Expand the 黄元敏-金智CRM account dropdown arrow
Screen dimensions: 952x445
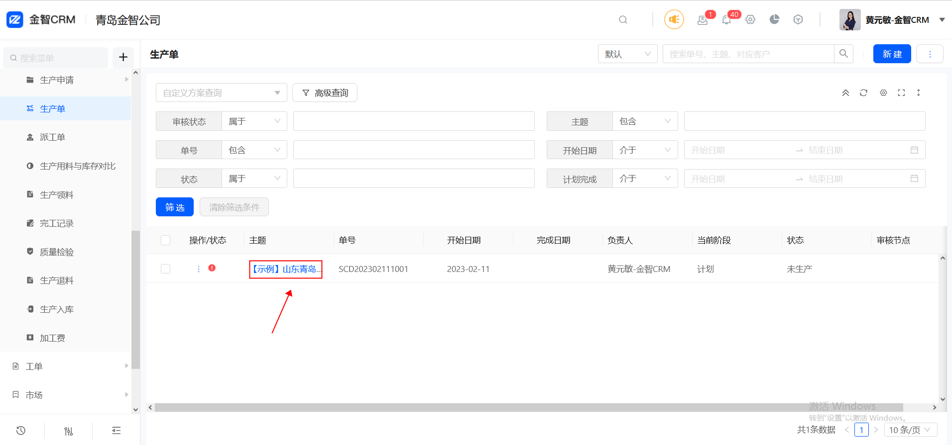click(942, 20)
